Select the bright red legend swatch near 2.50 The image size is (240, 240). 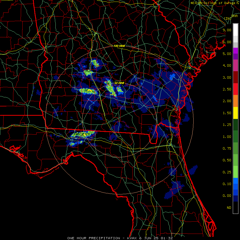click(x=235, y=89)
